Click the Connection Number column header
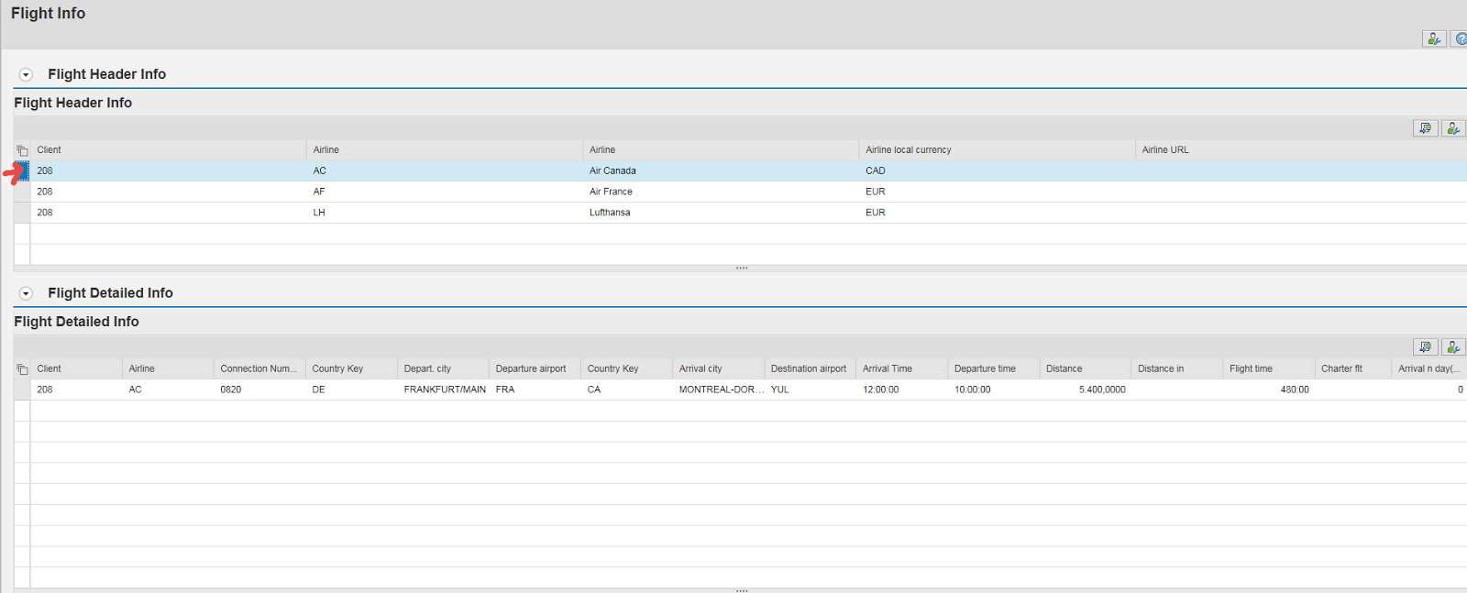 258,369
